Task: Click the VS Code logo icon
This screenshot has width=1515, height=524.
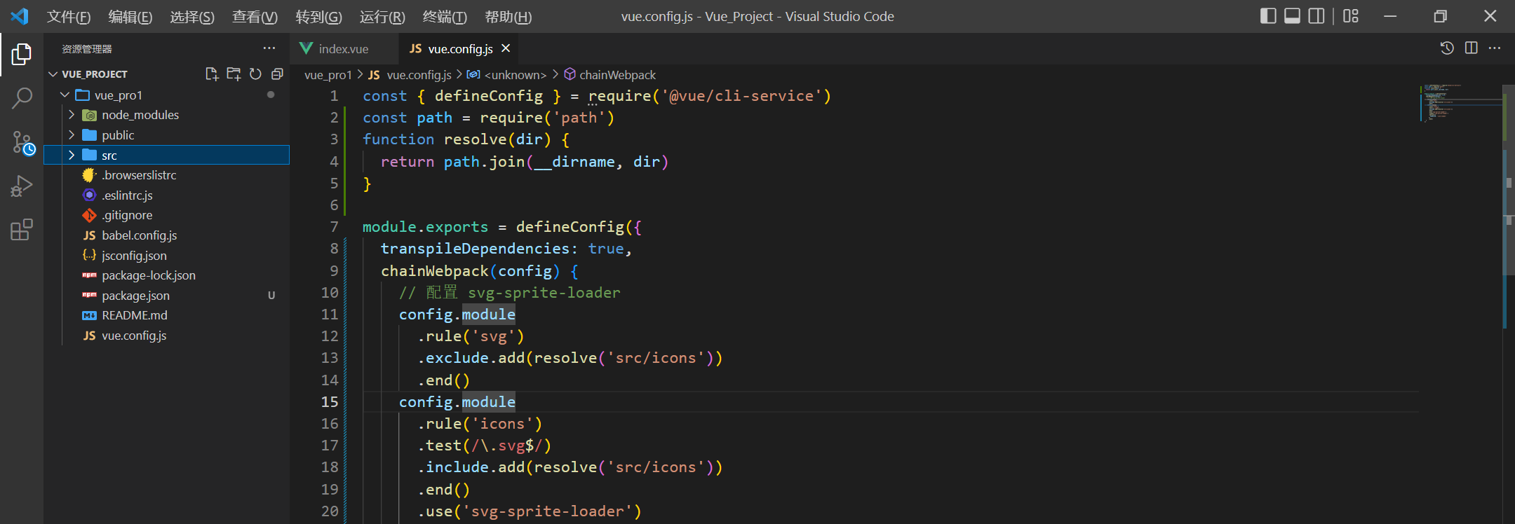Action: (20, 16)
